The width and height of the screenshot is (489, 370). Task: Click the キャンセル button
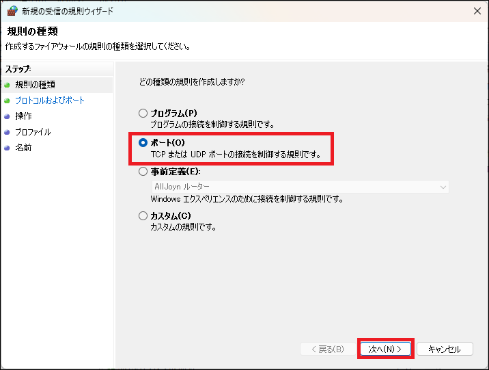coord(445,349)
